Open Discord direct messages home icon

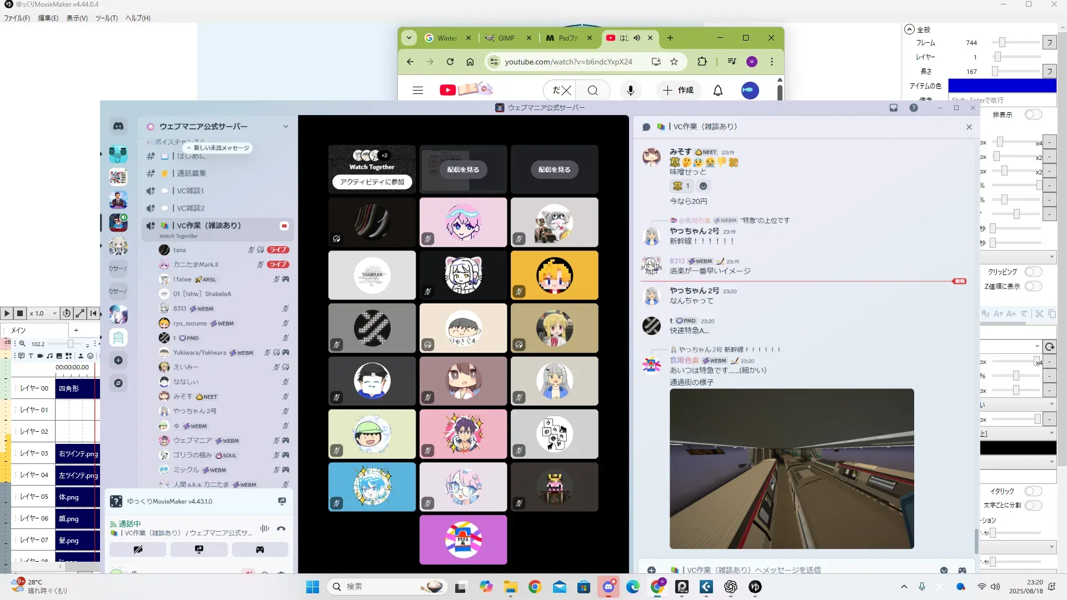[118, 126]
